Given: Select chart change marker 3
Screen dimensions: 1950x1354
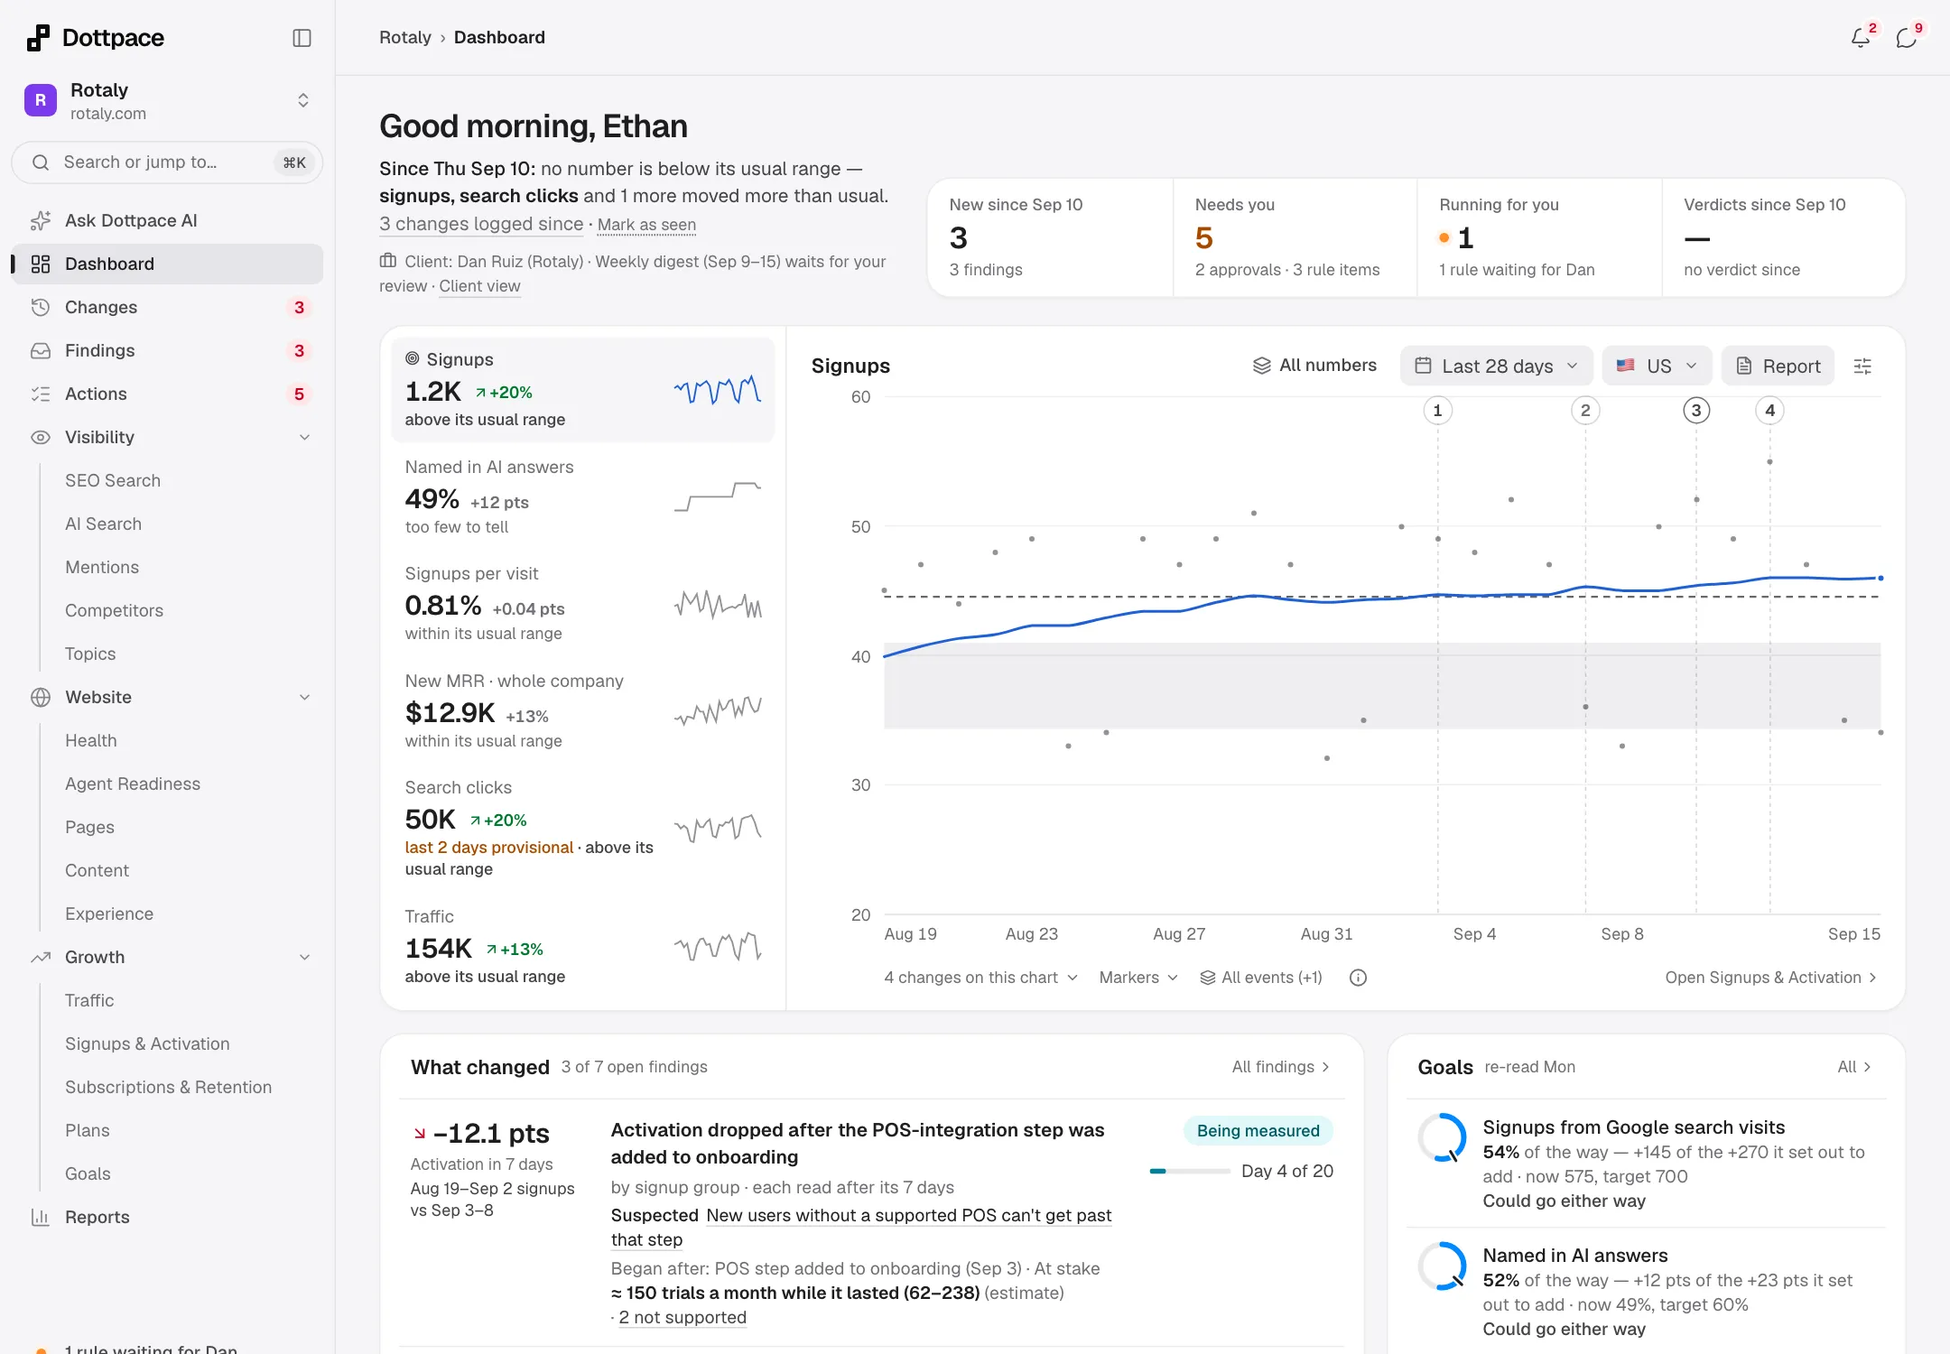Looking at the screenshot, I should pyautogui.click(x=1696, y=412).
